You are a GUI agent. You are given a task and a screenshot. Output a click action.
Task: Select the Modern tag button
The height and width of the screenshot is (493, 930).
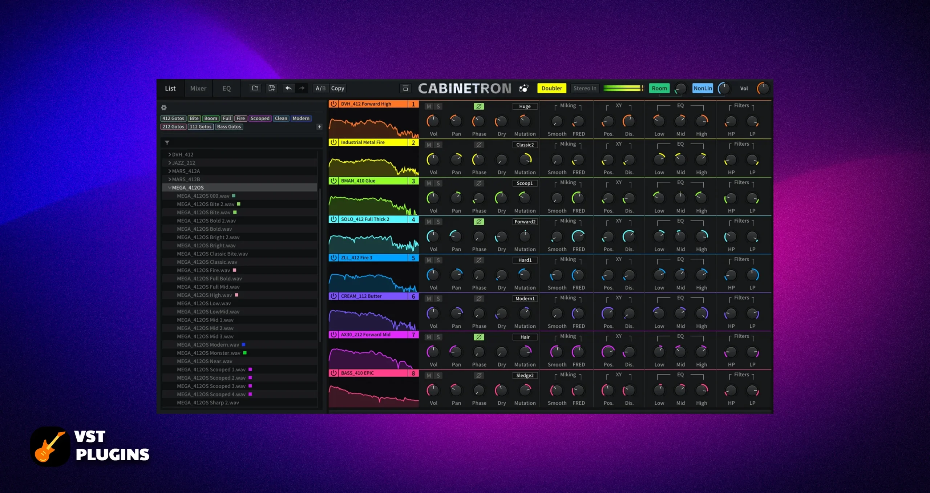coord(301,118)
